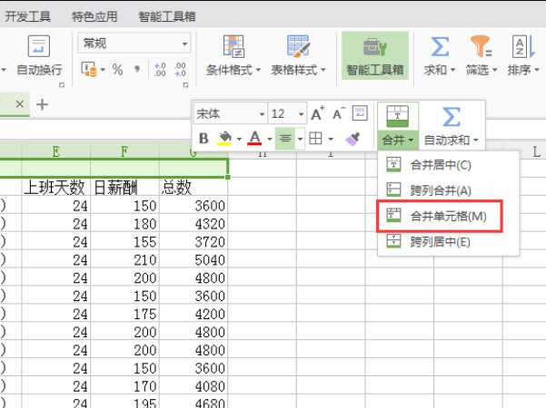Image resolution: width=546 pixels, height=408 pixels.
Task: Increase font size in mini toolbar
Action: [317, 113]
